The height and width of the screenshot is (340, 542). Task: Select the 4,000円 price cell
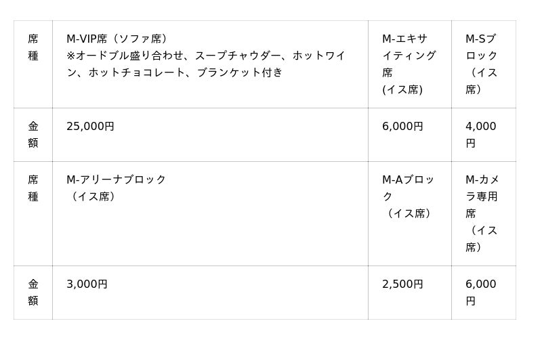[480, 134]
